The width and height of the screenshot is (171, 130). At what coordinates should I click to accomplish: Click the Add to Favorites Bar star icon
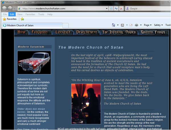click(22, 19)
